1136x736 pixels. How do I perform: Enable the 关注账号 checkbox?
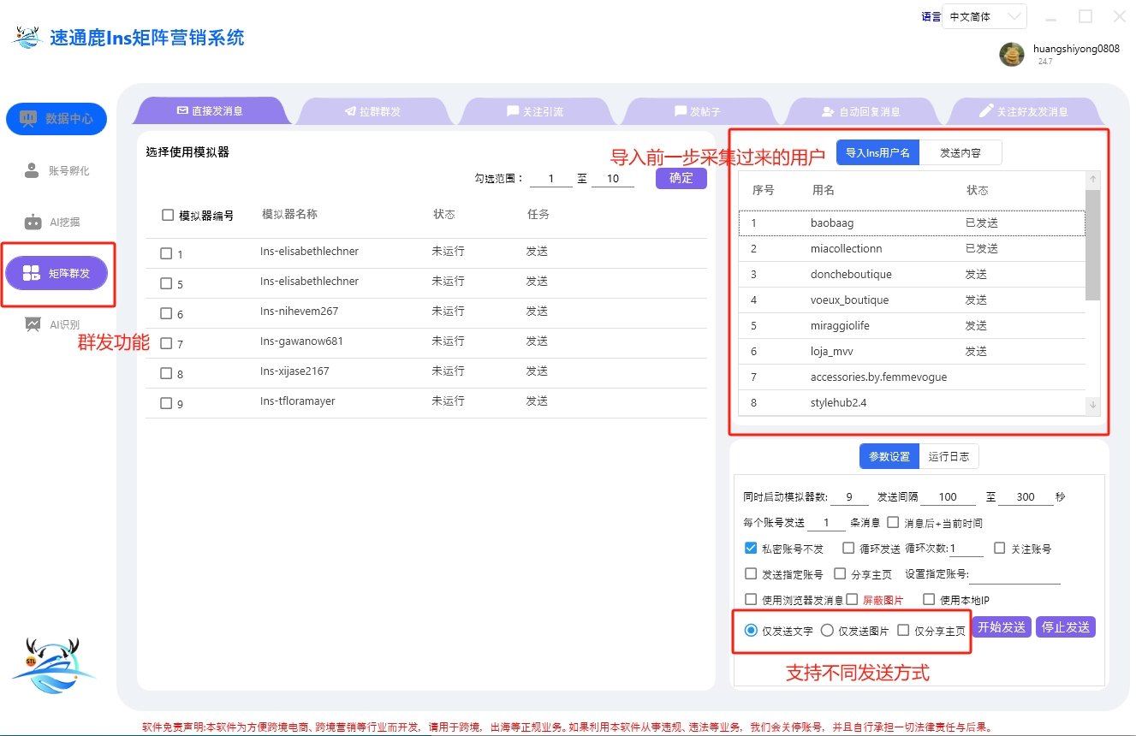click(1000, 548)
